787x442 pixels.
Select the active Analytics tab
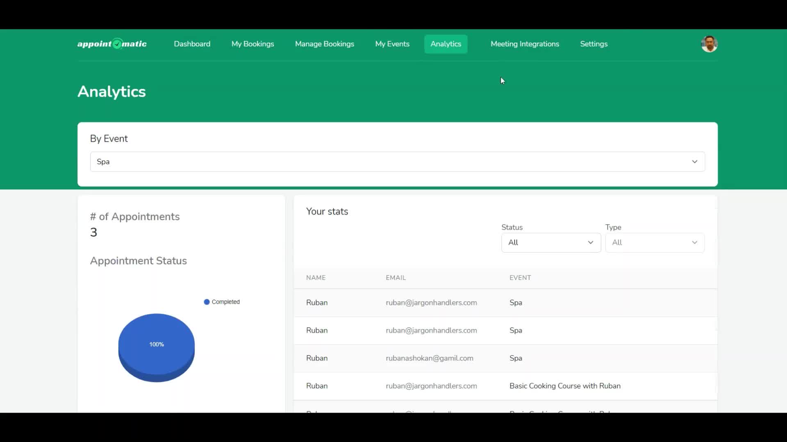tap(446, 44)
